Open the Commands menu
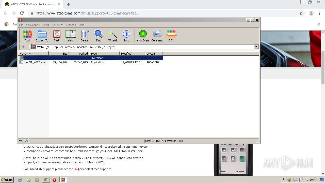325x183 pixels. point(33,25)
